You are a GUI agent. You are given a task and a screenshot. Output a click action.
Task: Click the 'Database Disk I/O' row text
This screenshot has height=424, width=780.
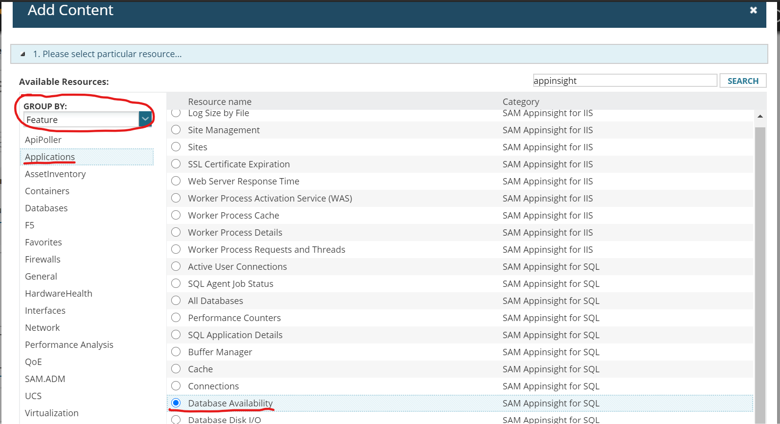point(224,420)
